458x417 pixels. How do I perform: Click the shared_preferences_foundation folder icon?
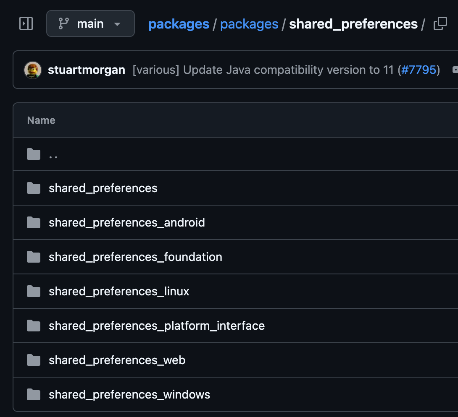(x=34, y=257)
